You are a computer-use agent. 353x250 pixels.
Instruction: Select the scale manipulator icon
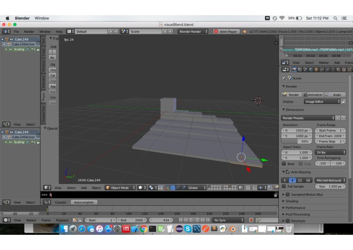184,188
